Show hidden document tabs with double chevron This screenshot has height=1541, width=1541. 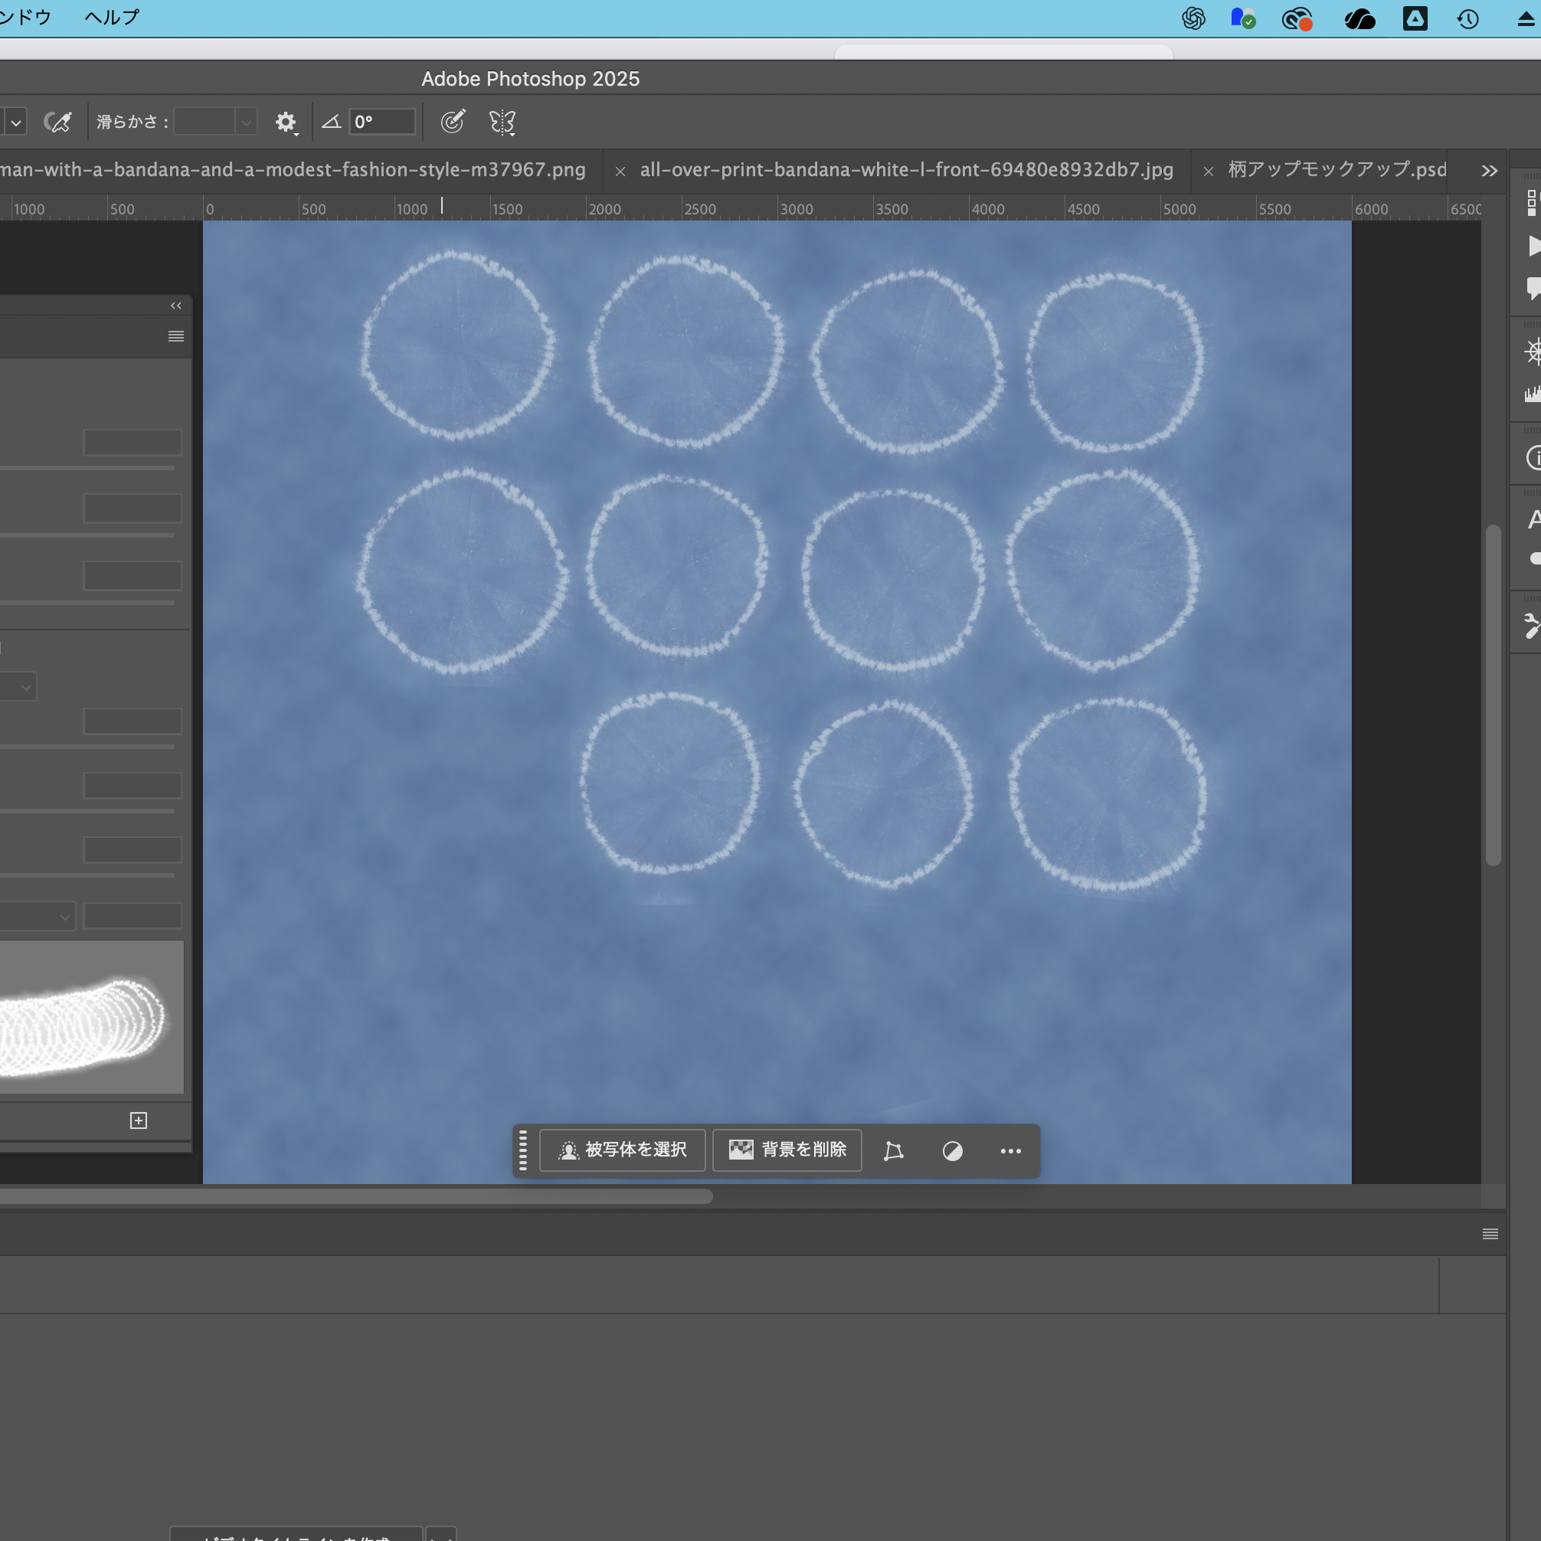coord(1489,171)
